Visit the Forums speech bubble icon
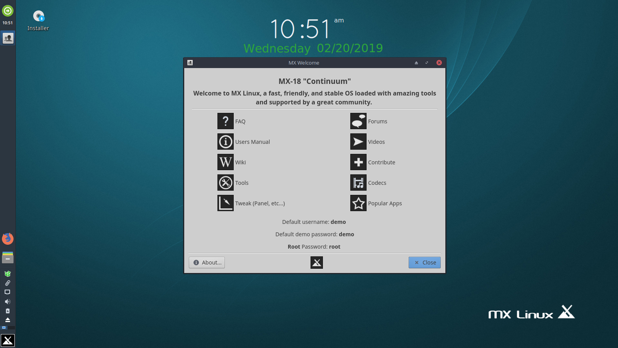 tap(358, 121)
